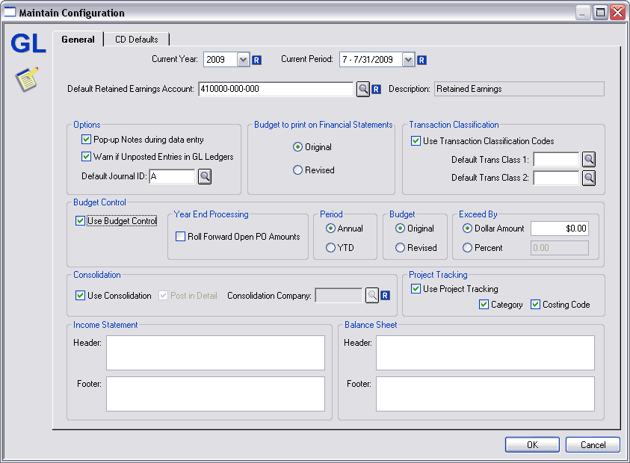
Task: Open the notes notepad icon below GL
Action: click(x=27, y=79)
